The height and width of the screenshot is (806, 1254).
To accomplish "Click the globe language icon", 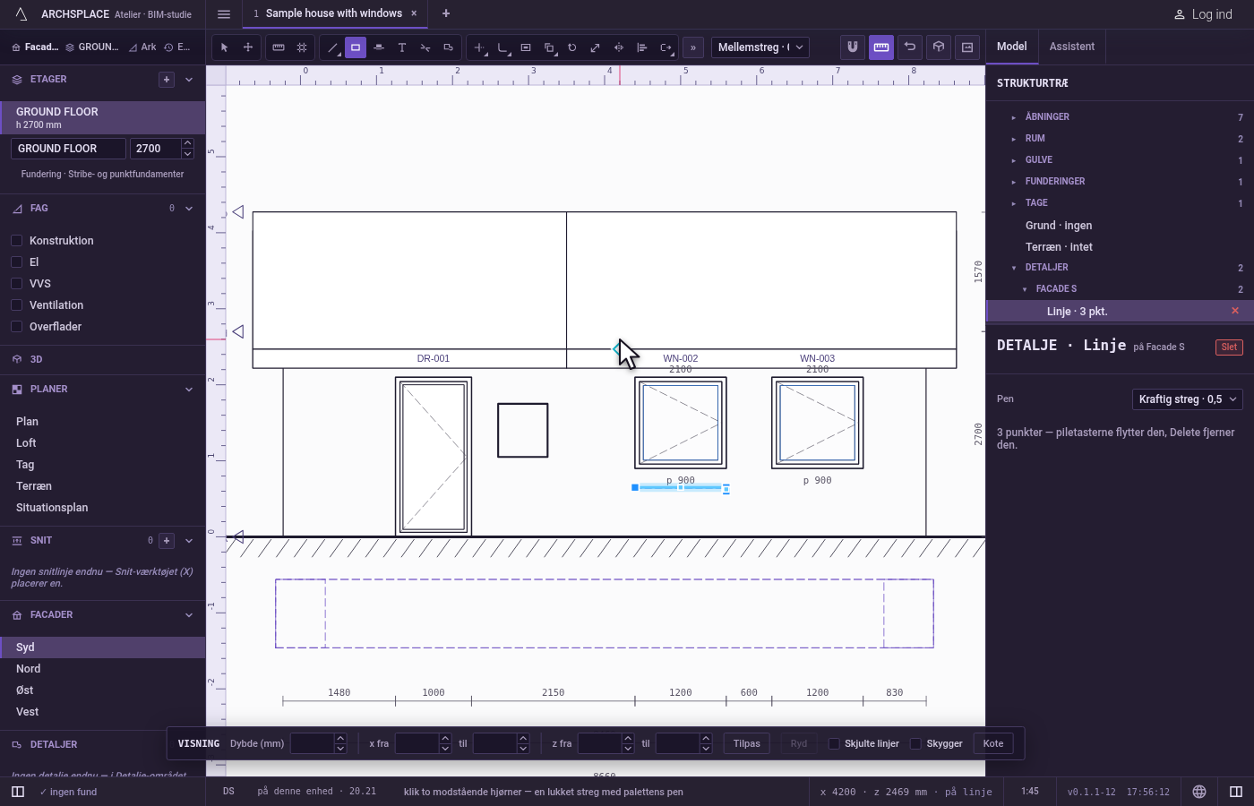I will (1199, 792).
